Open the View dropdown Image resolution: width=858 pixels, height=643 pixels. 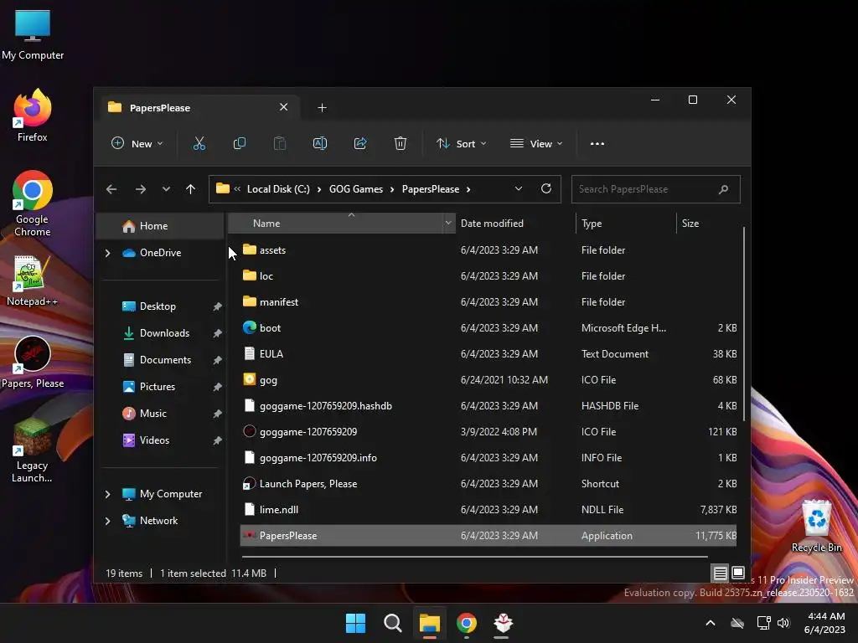coord(536,144)
